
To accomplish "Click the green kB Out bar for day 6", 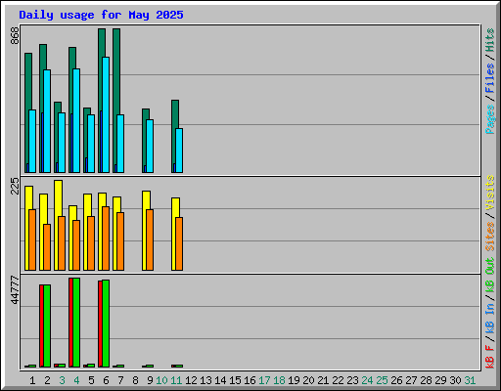I will pyautogui.click(x=106, y=324).
